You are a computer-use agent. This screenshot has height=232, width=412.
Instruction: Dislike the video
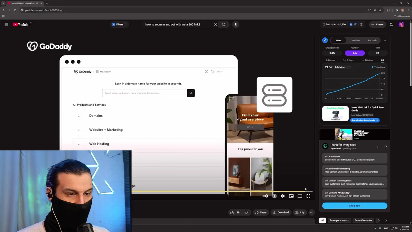(246, 212)
